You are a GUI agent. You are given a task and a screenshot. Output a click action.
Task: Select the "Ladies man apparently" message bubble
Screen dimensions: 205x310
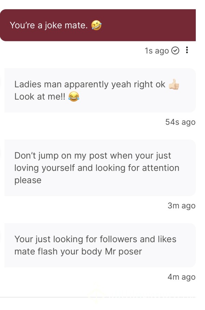[100, 90]
